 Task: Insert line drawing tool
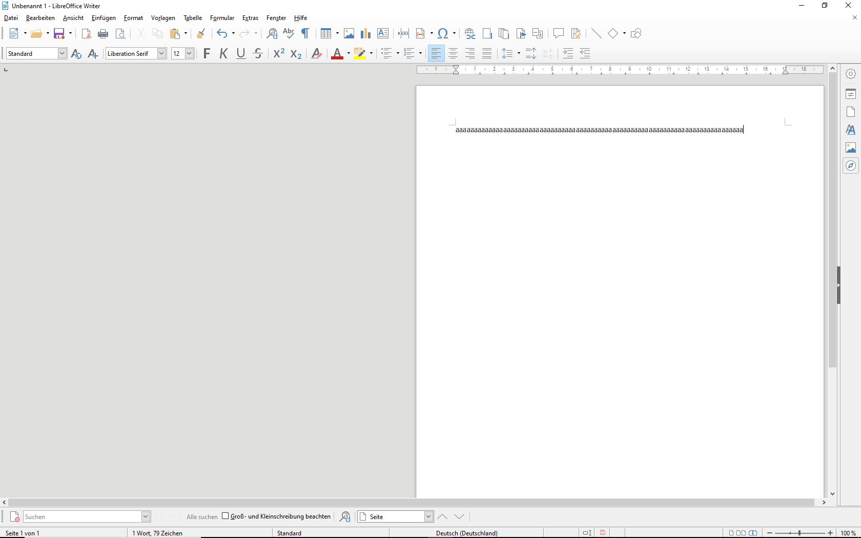pos(596,34)
